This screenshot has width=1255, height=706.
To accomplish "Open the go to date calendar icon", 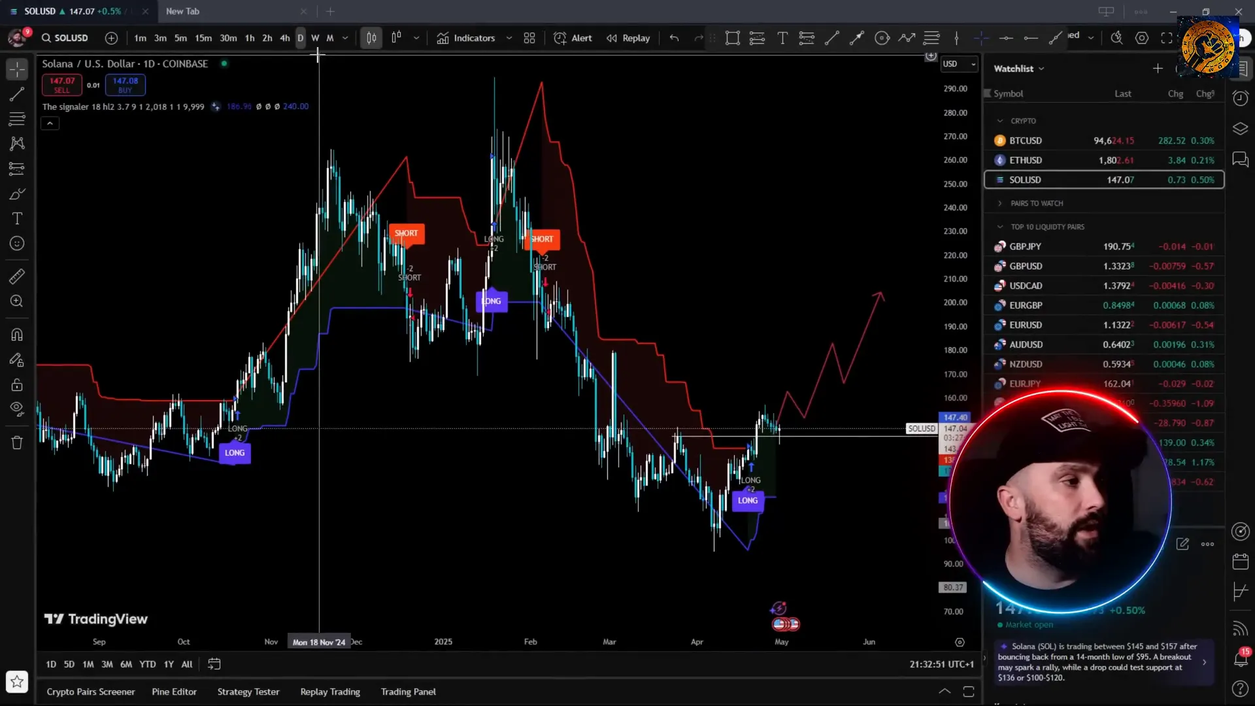I will (x=214, y=664).
